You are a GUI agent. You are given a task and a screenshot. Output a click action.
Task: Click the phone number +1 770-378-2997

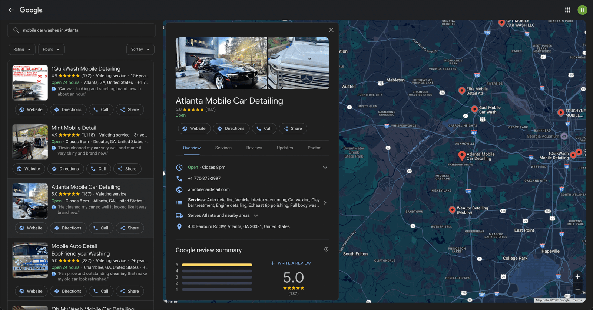(204, 178)
